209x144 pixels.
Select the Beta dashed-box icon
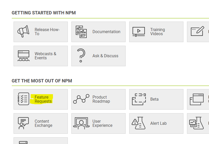139,99
